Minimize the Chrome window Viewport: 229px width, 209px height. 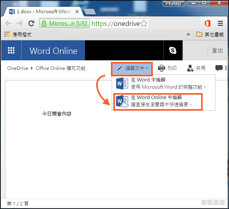[193, 3]
